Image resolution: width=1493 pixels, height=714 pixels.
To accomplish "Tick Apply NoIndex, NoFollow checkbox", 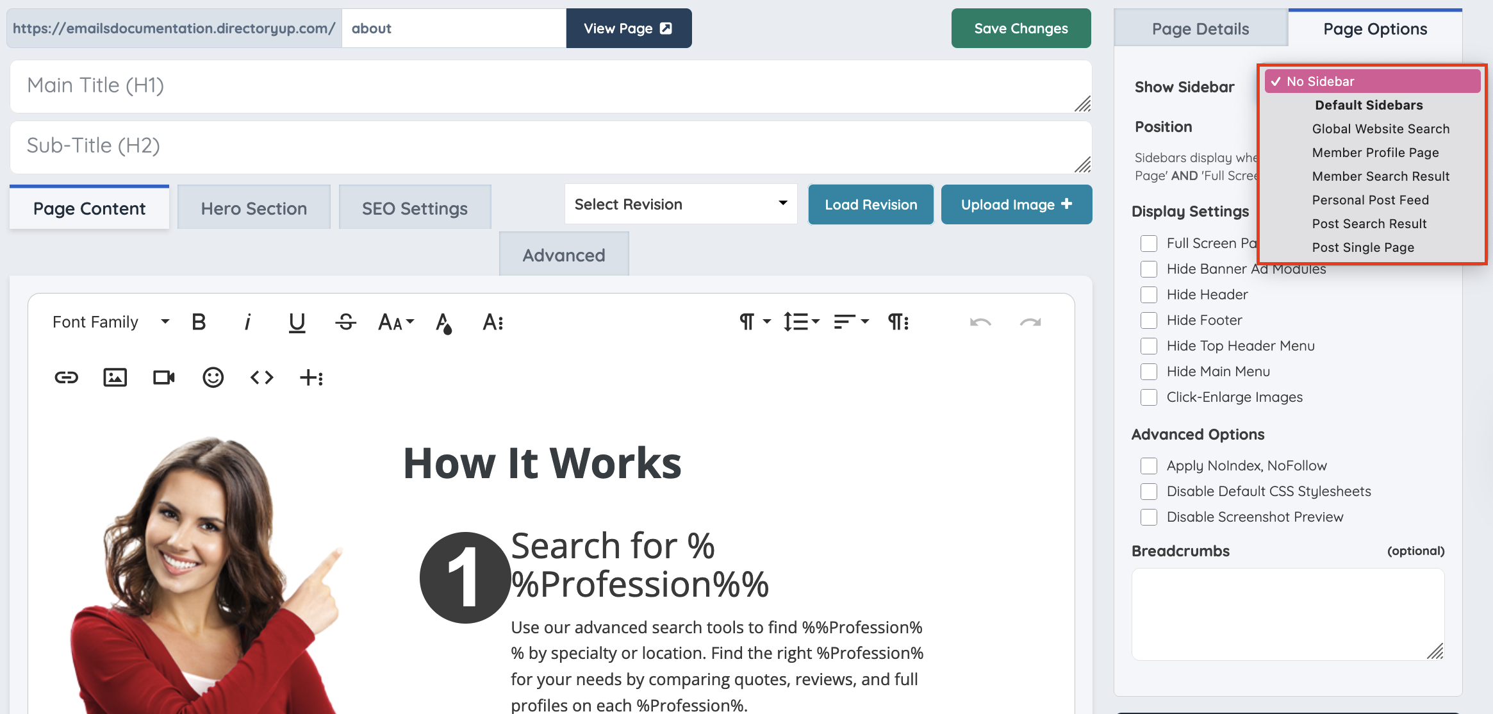I will click(1149, 466).
